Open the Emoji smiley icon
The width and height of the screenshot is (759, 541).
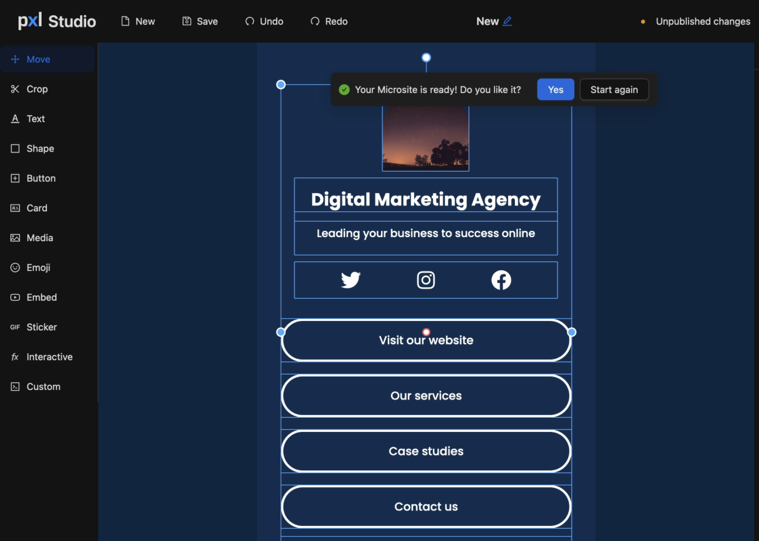[x=15, y=268]
